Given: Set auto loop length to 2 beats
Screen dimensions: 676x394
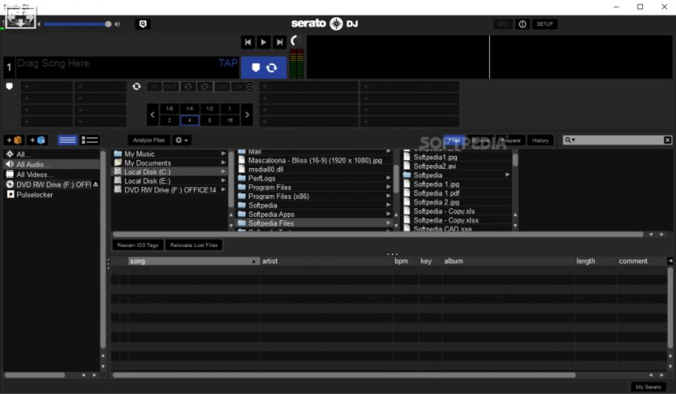Looking at the screenshot, I should (x=170, y=121).
